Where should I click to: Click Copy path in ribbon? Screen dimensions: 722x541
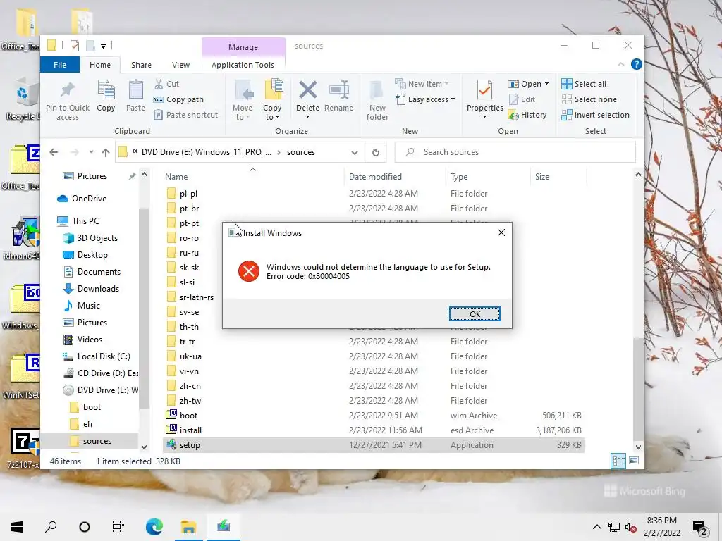pos(178,99)
